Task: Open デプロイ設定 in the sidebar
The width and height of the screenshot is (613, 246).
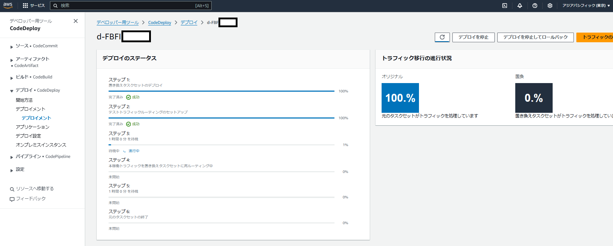Action: click(28, 136)
